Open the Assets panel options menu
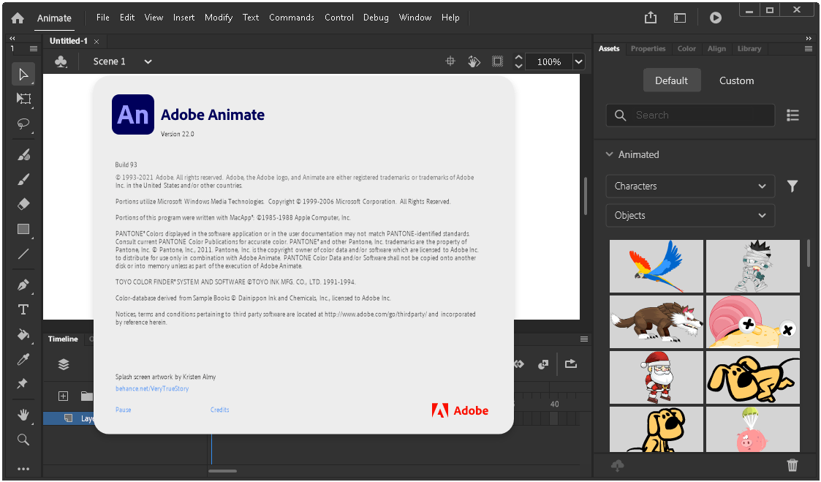The image size is (821, 482). (x=809, y=49)
